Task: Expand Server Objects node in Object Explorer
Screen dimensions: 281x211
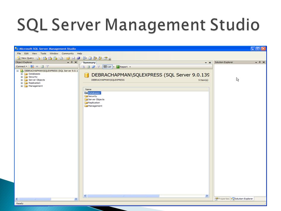Action: click(22, 80)
